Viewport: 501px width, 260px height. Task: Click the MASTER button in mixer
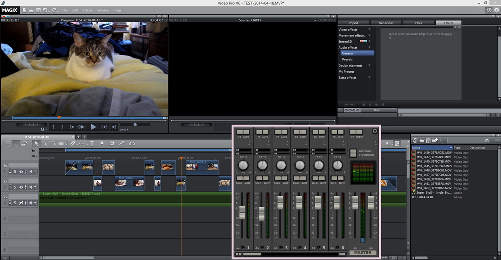(363, 253)
